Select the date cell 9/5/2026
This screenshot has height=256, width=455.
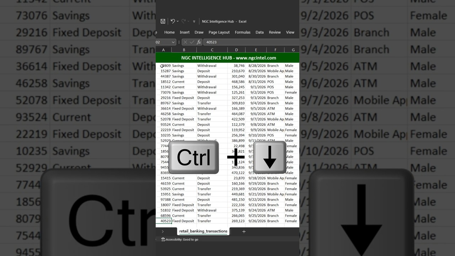256,108
